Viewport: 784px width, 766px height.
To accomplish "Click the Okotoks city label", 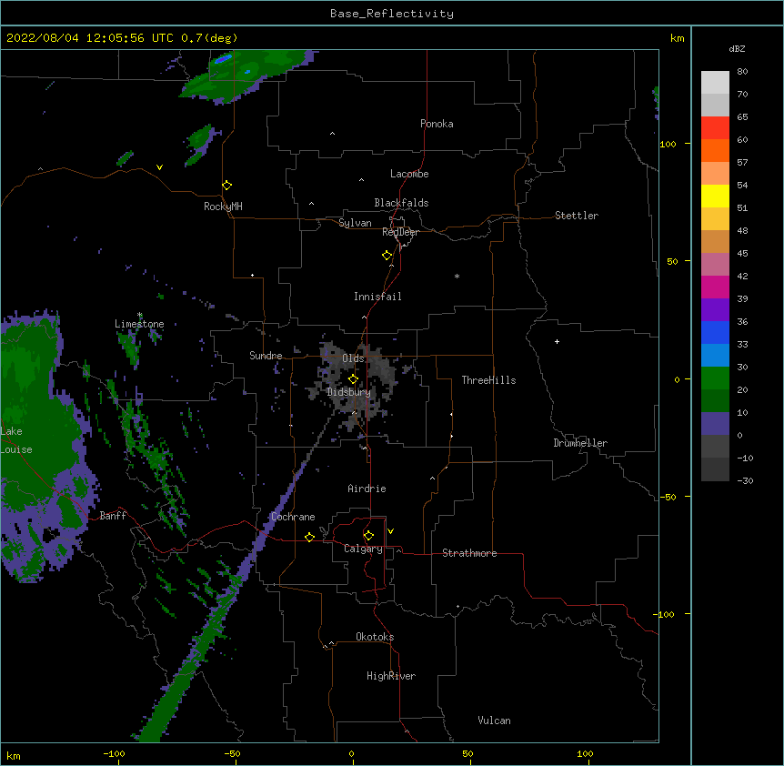I will click(375, 637).
